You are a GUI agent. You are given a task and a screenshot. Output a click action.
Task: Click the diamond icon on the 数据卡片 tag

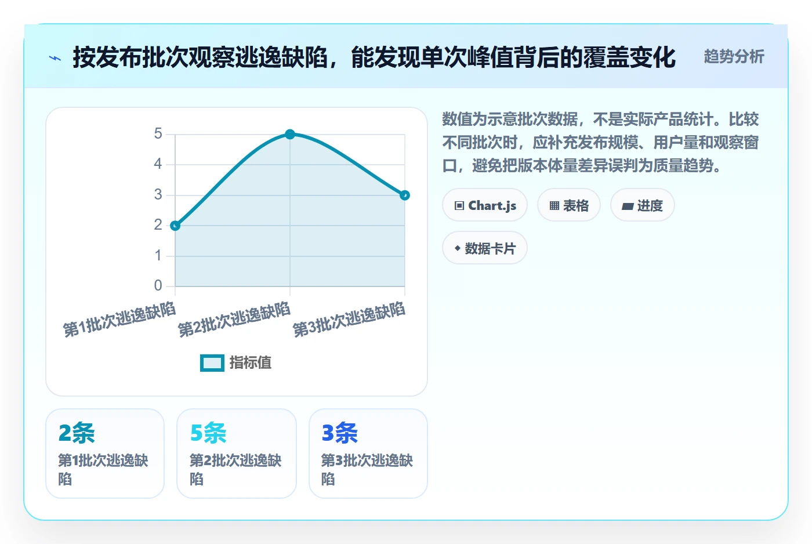[458, 248]
